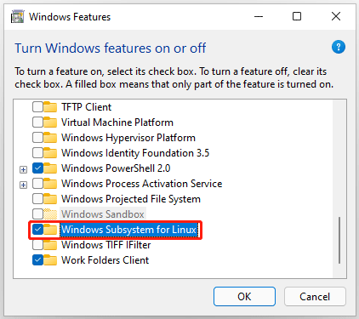Viewport: 359px width, 319px height.
Task: Click the TFTP Client folder icon
Action: coord(50,107)
